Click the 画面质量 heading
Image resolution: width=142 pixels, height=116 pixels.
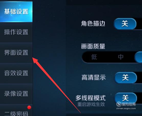93,46
